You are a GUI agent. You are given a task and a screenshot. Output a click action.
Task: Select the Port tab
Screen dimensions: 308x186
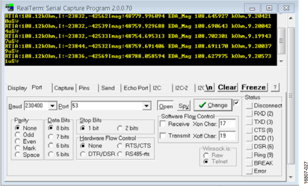point(37,87)
